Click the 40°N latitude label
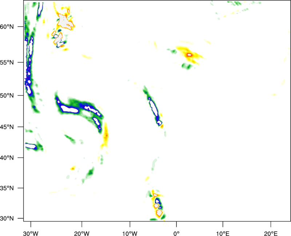This screenshot has width=291, height=236. (x=7, y=158)
